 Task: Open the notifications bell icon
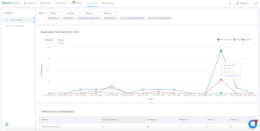coord(230,3)
